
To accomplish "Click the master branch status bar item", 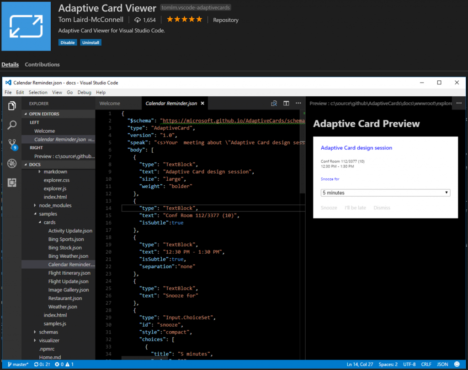I will click(x=18, y=365).
